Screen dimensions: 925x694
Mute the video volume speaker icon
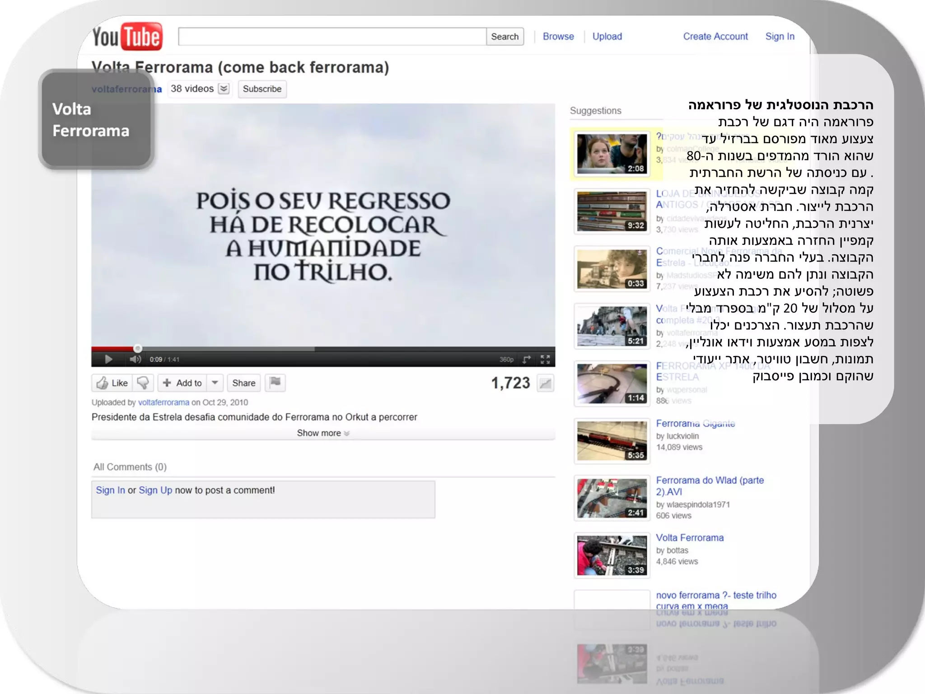pos(135,359)
